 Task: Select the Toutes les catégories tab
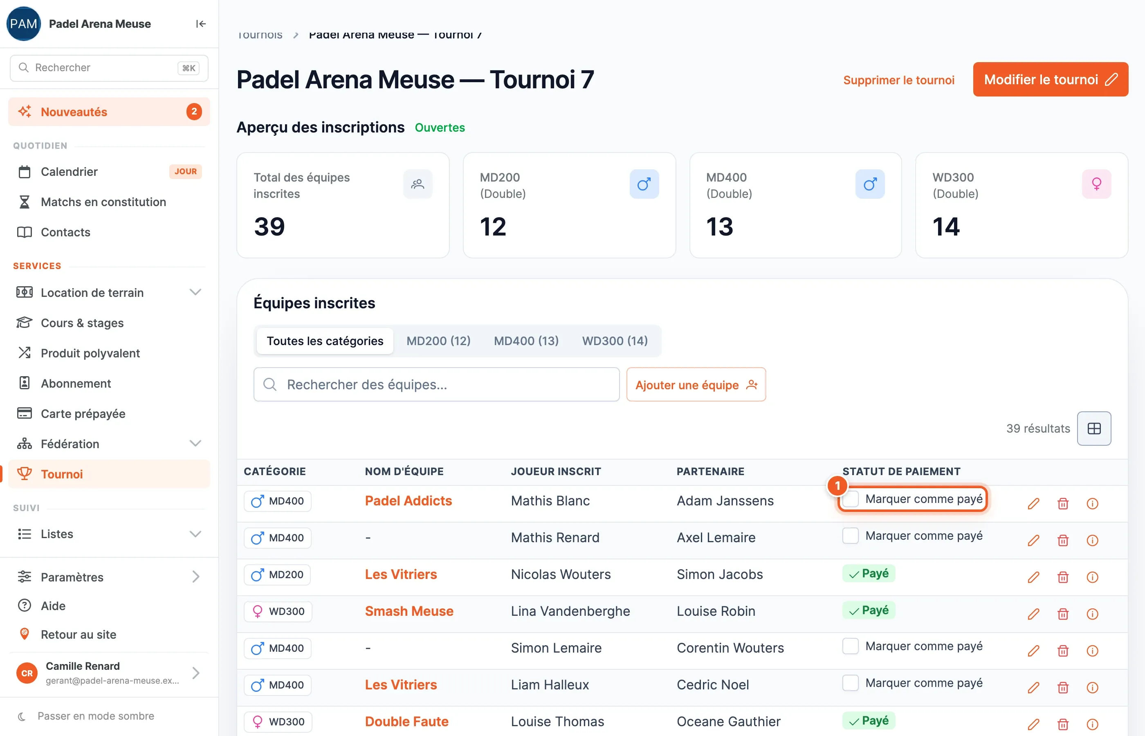(x=325, y=341)
